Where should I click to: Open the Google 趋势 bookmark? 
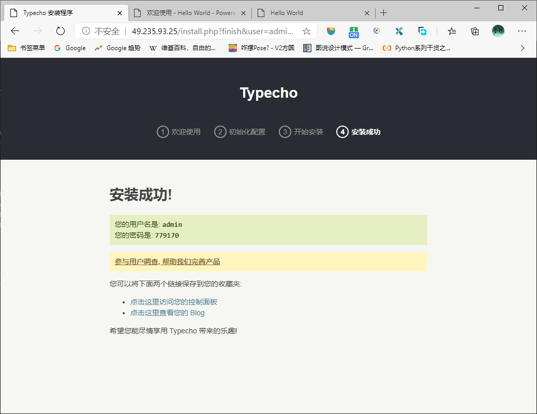tap(118, 48)
